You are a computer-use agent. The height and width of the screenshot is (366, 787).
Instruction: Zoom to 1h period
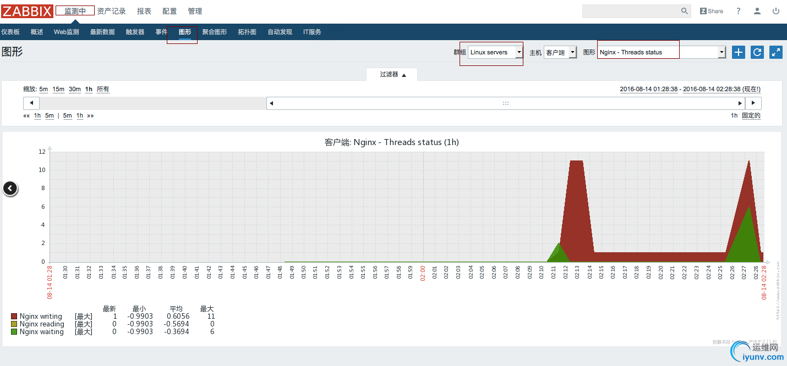(x=89, y=89)
